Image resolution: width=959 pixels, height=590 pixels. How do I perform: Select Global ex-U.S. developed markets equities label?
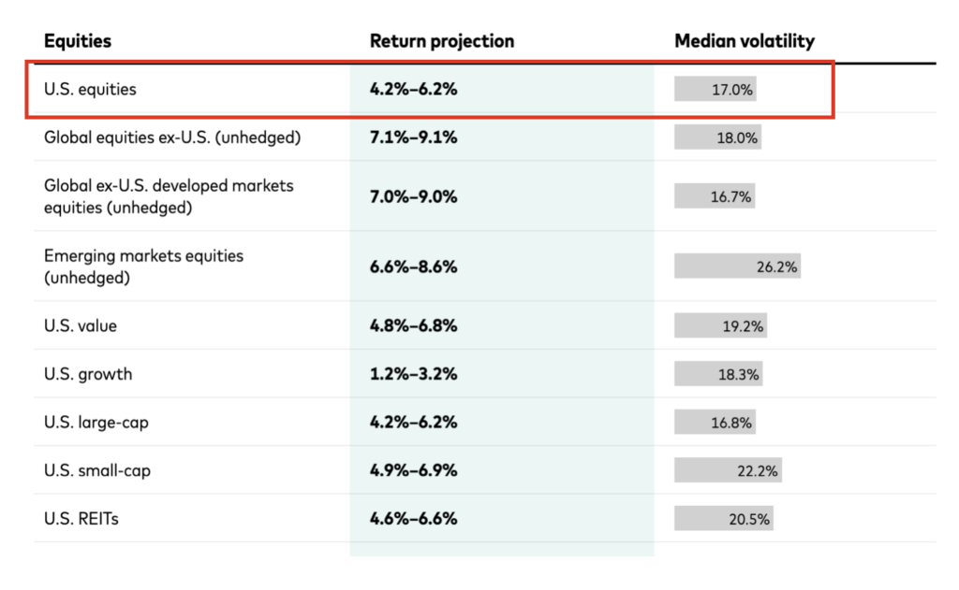point(169,196)
